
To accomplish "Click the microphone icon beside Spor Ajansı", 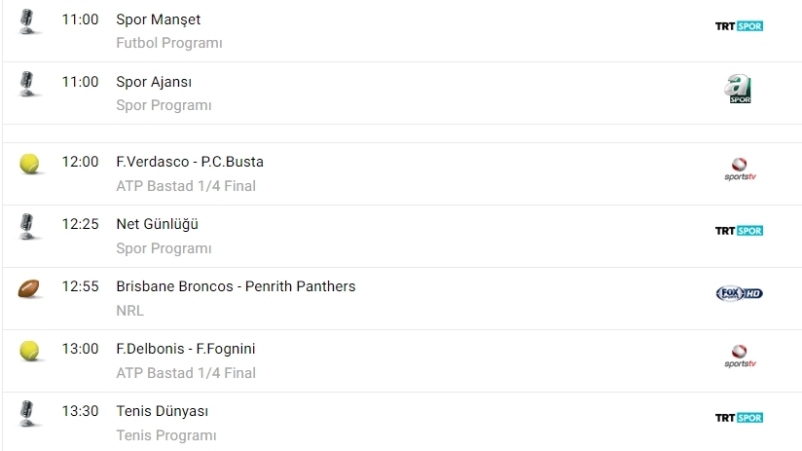I will click(x=28, y=85).
